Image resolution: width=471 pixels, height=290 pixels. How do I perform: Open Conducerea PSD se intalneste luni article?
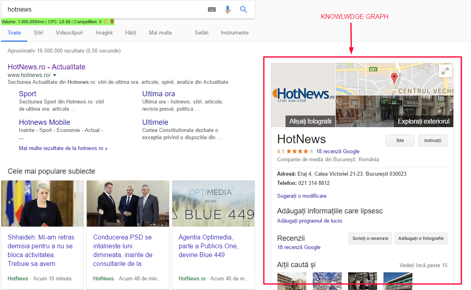(x=122, y=250)
